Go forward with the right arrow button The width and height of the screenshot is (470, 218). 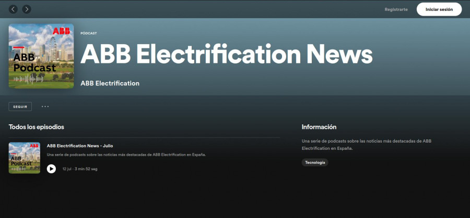tap(27, 9)
